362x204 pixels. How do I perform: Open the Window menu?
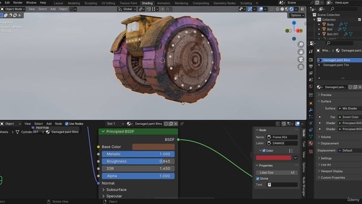point(31,3)
